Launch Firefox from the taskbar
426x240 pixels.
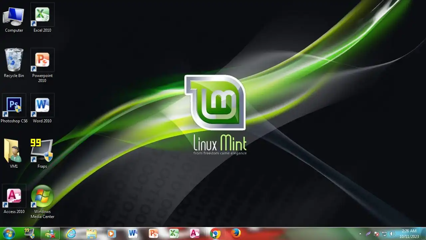[236, 233]
